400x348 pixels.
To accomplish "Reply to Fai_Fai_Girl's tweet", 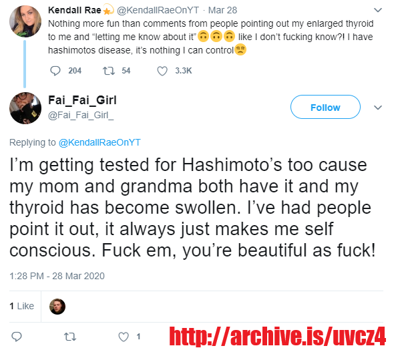I will point(17,337).
